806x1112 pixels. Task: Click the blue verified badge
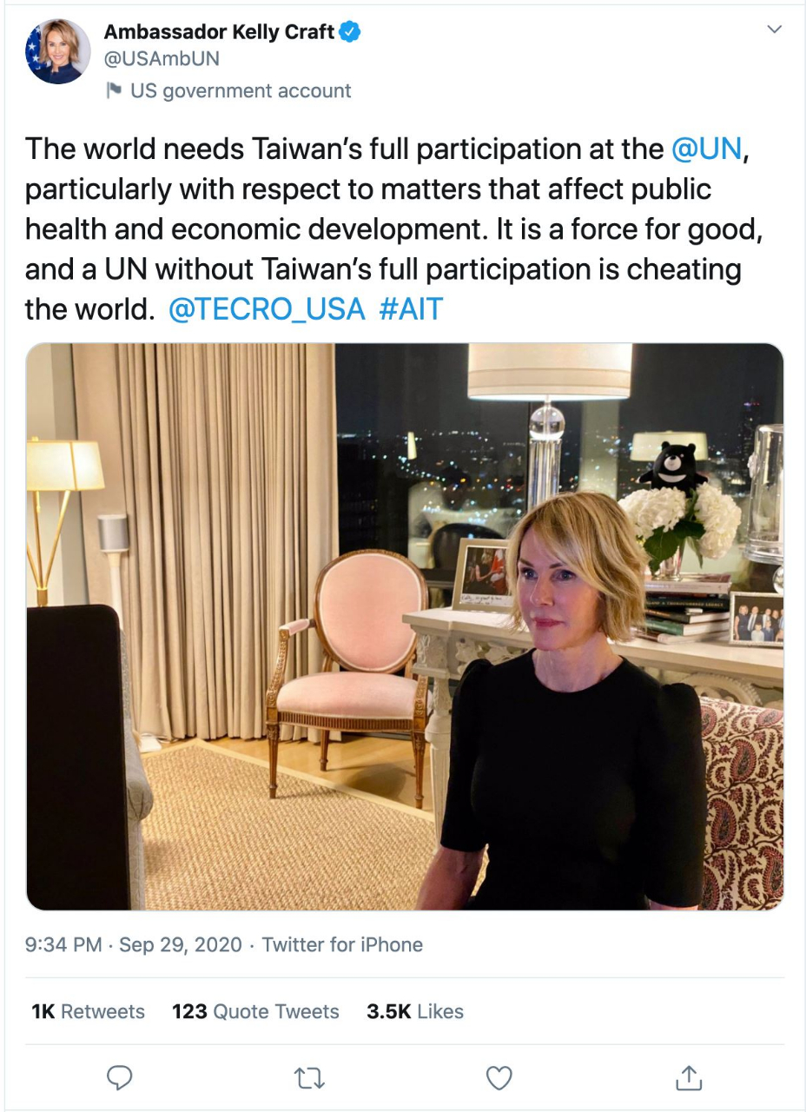[350, 33]
